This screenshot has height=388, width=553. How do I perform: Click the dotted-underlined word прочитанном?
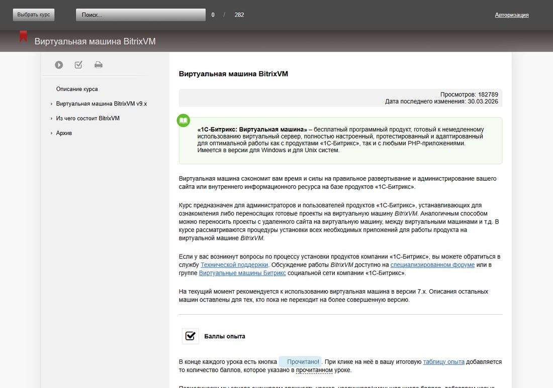(314, 370)
